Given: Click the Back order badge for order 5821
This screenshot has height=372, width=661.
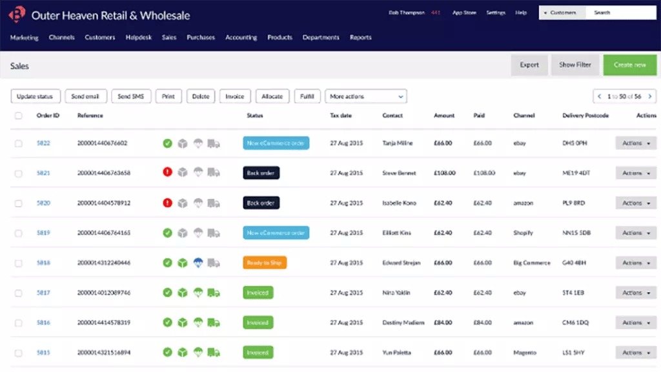Looking at the screenshot, I should pyautogui.click(x=261, y=173).
